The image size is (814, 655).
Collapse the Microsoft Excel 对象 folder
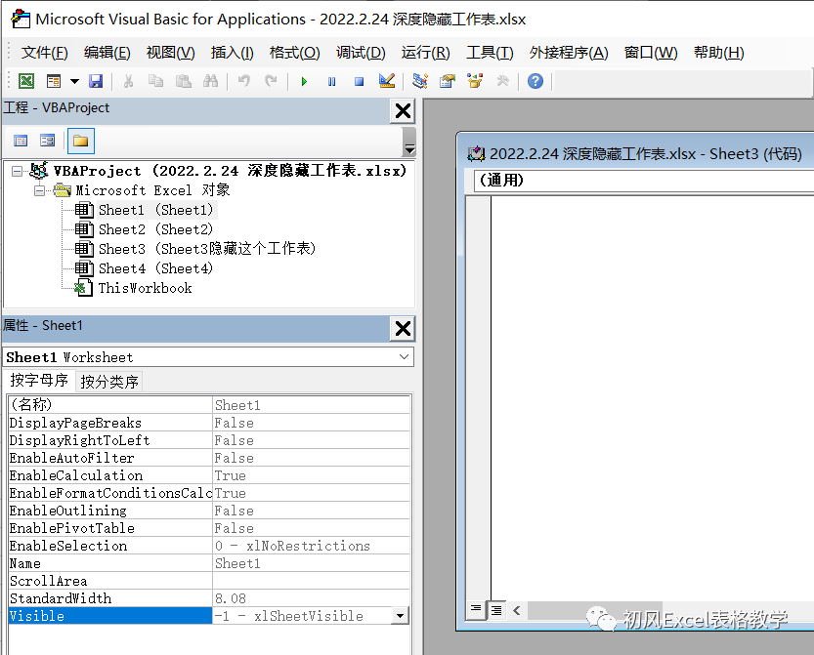point(39,191)
